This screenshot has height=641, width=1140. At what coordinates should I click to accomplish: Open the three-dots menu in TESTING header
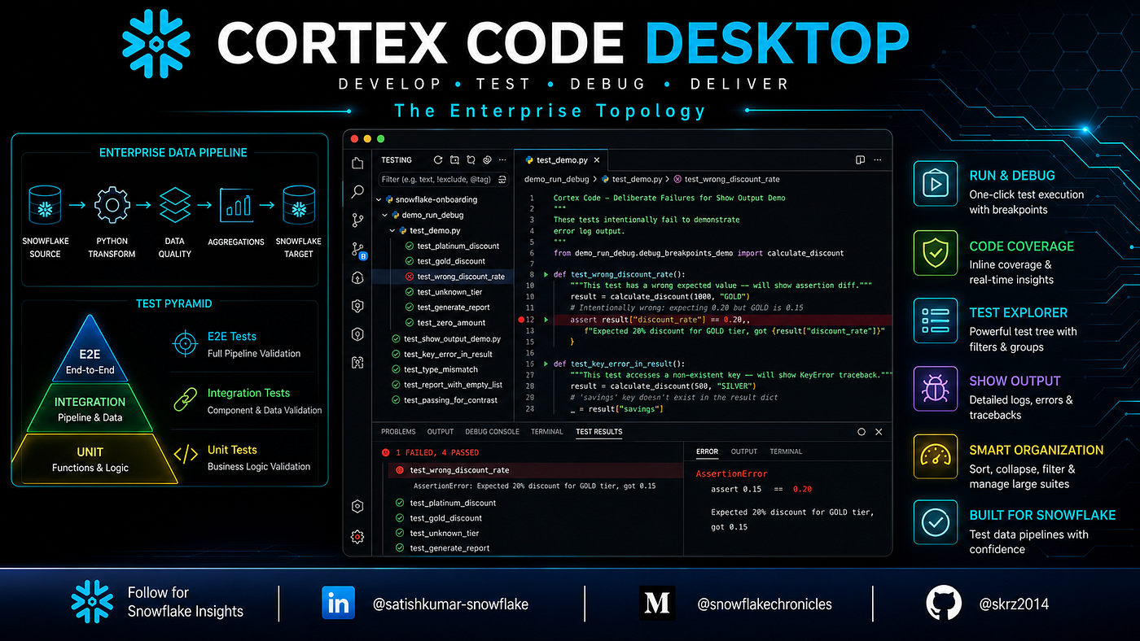pos(504,160)
